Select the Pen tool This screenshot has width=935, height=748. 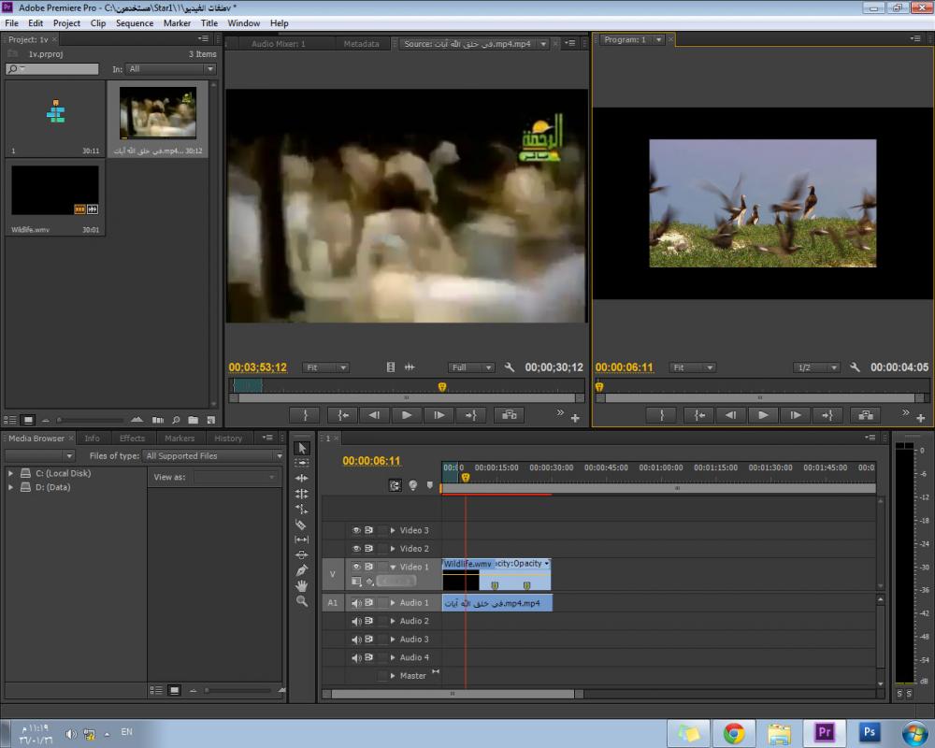click(302, 570)
